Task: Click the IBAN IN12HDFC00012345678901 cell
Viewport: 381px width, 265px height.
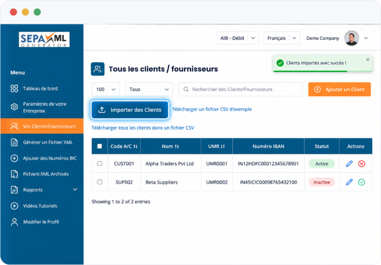Action: 268,163
